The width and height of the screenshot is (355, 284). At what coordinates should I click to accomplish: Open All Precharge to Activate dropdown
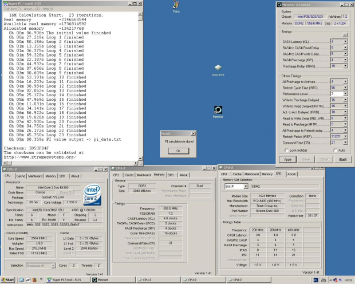345,81
